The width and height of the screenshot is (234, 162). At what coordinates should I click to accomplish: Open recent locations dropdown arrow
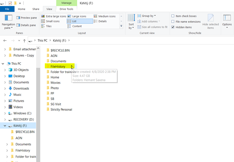[19, 40]
